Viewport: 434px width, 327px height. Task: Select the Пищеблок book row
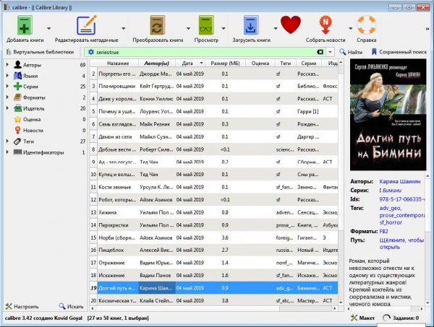point(213,250)
